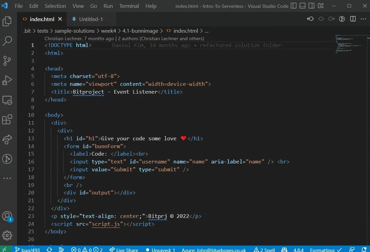The width and height of the screenshot is (370, 252).
Task: Open the Extensions view
Action: click(x=7, y=120)
